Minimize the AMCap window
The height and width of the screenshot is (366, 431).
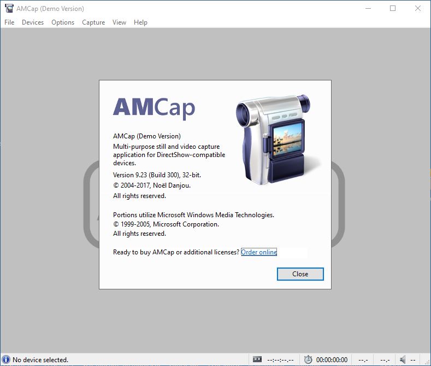[368, 8]
